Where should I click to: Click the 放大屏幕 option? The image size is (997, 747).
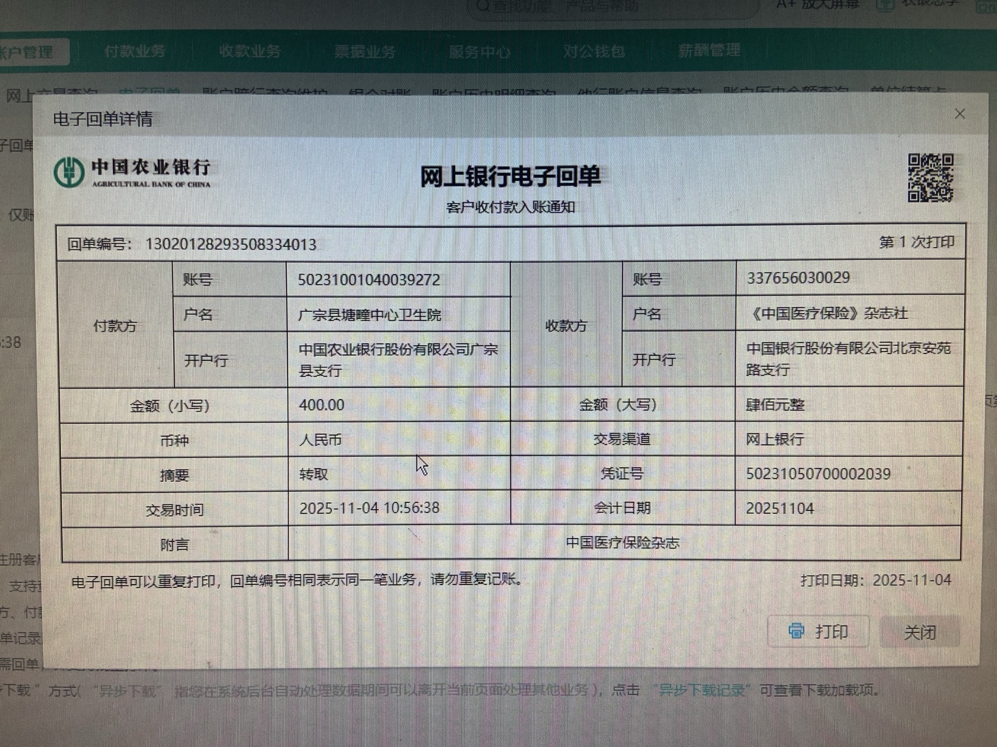pyautogui.click(x=817, y=5)
